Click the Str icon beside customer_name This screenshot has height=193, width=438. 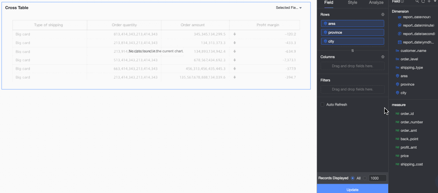398,51
